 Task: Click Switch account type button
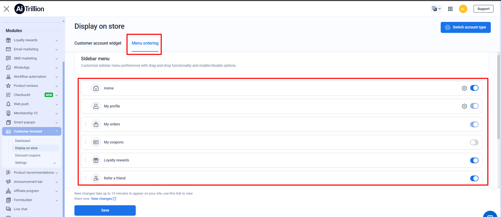click(x=465, y=27)
